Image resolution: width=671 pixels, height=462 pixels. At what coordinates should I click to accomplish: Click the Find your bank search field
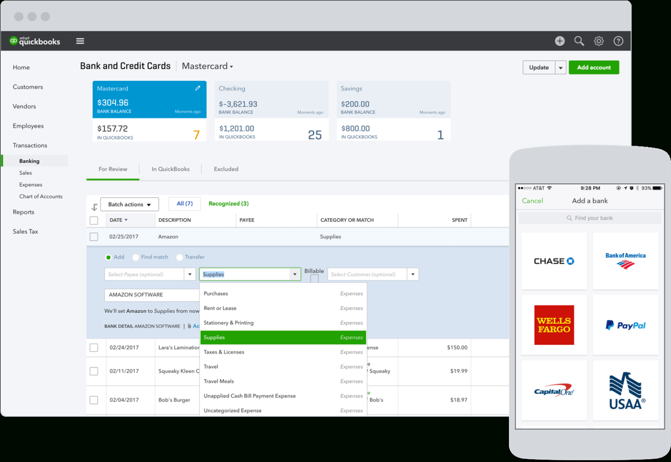point(590,218)
